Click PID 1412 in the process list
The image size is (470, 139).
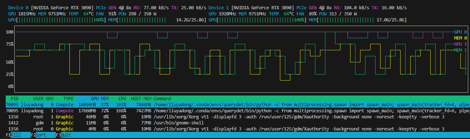pyautogui.click(x=13, y=123)
